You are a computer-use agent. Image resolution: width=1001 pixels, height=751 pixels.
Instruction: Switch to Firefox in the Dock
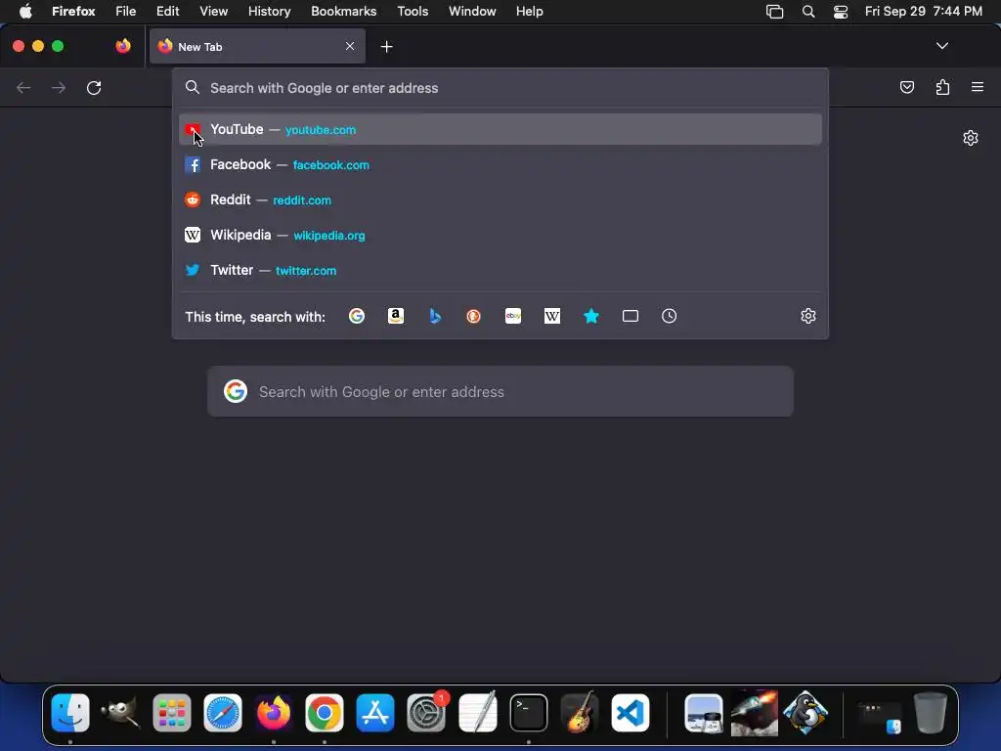[x=274, y=713]
